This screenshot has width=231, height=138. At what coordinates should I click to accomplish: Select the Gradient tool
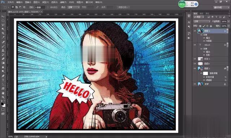tap(3, 63)
